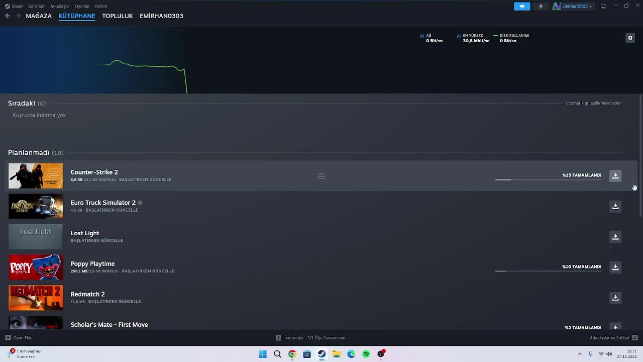Screen dimensions: 643x362
Task: Open the download settings gear
Action: click(630, 38)
